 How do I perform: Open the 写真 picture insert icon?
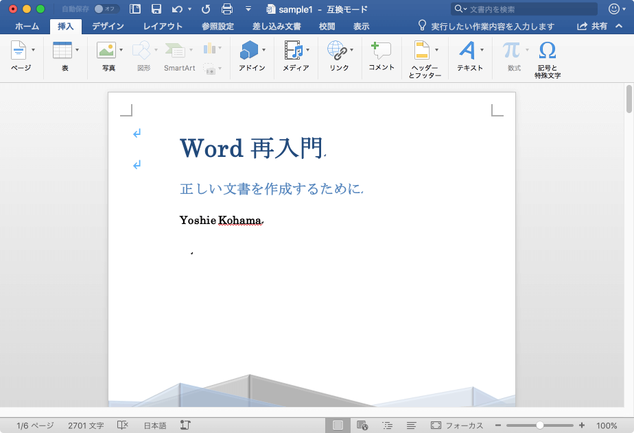tap(106, 51)
